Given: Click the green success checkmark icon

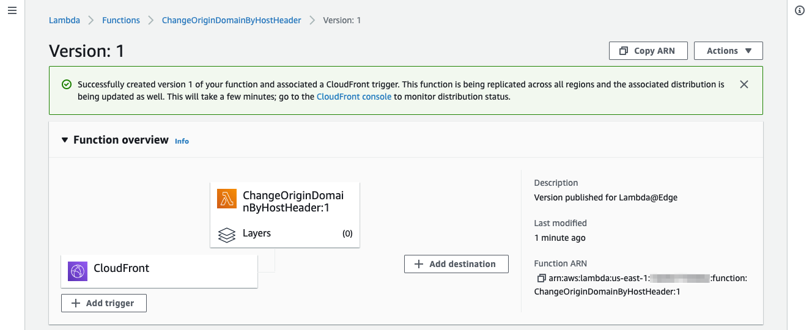Looking at the screenshot, I should pos(67,84).
